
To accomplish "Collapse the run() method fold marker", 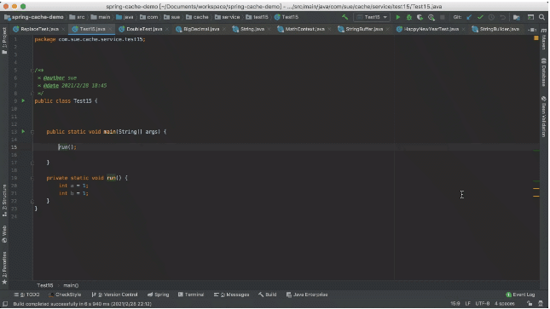I will (32, 178).
